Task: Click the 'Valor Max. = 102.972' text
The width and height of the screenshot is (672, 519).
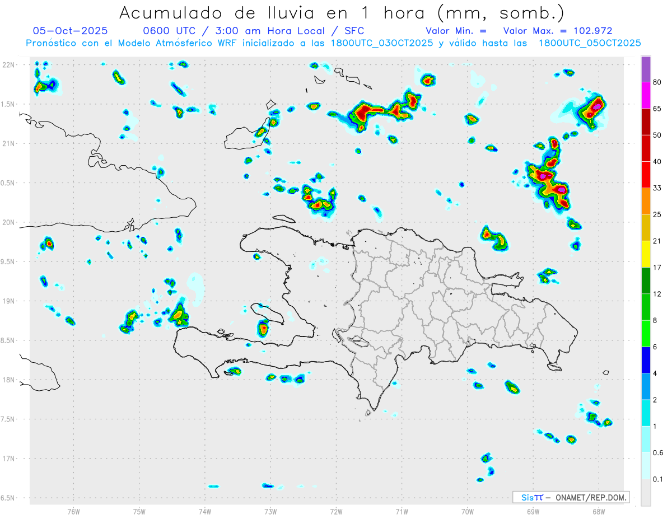Action: (x=558, y=31)
